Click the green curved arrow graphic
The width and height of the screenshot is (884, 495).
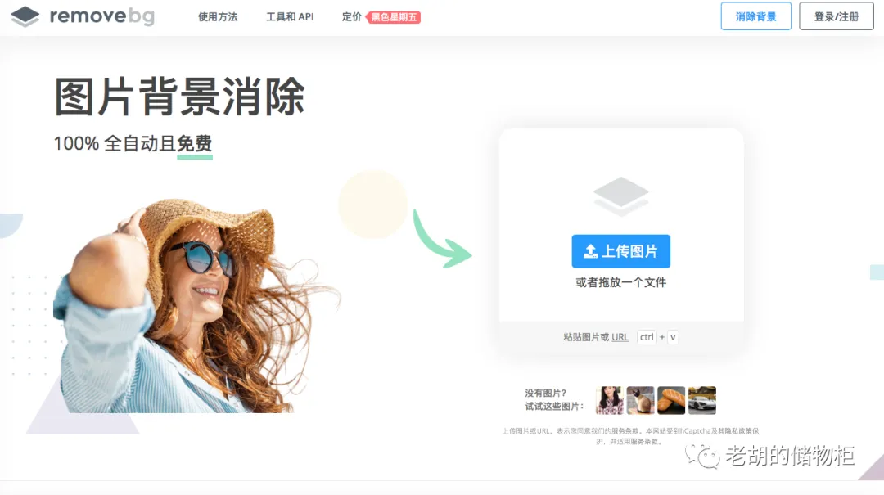click(x=441, y=239)
